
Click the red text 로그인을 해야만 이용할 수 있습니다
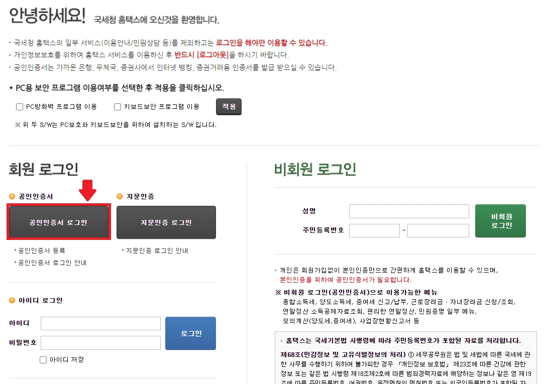click(271, 43)
